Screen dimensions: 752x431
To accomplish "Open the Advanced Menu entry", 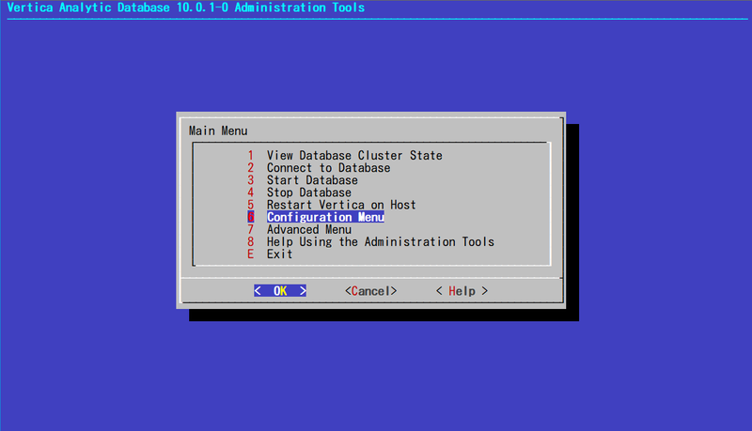I will [x=299, y=229].
